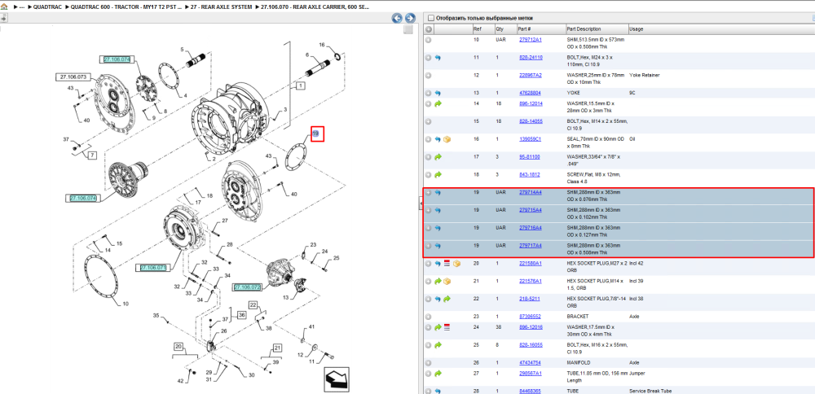Open part number link 47628804

(x=531, y=93)
